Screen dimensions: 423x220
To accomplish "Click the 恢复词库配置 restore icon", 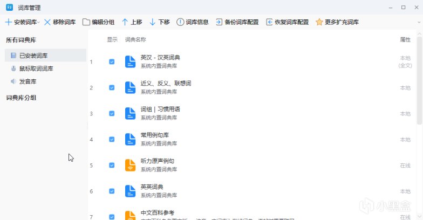I will coord(269,22).
